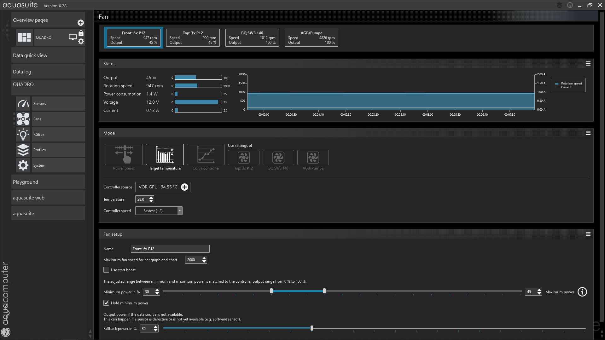Viewport: 605px width, 340px height.
Task: Click the Rotation speed legend entry
Action: click(x=568, y=84)
